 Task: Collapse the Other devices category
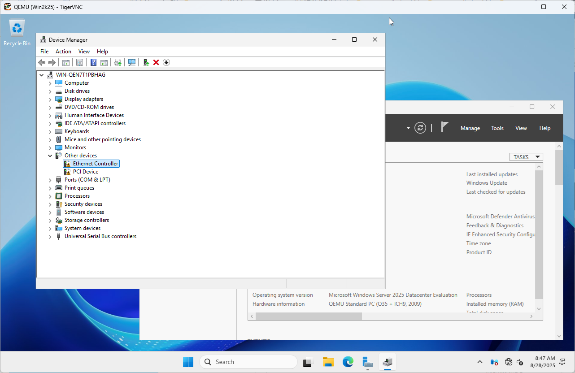pyautogui.click(x=50, y=156)
